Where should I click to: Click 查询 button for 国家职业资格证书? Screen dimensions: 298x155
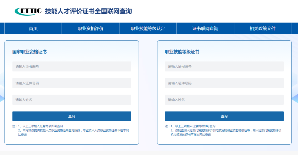coord(72,116)
